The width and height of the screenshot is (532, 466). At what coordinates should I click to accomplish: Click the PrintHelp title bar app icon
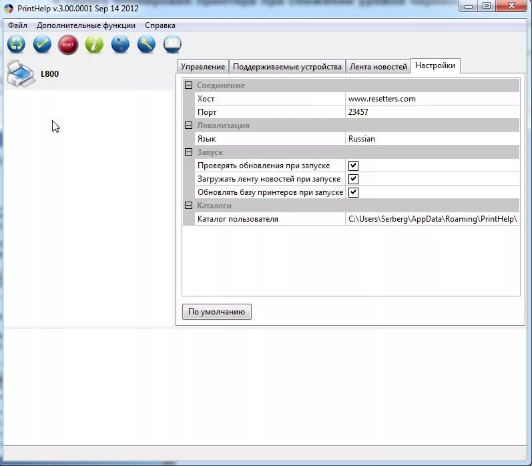[x=9, y=9]
